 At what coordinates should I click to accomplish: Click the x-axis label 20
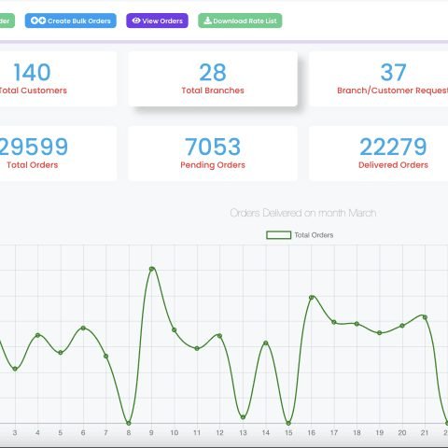click(x=402, y=433)
